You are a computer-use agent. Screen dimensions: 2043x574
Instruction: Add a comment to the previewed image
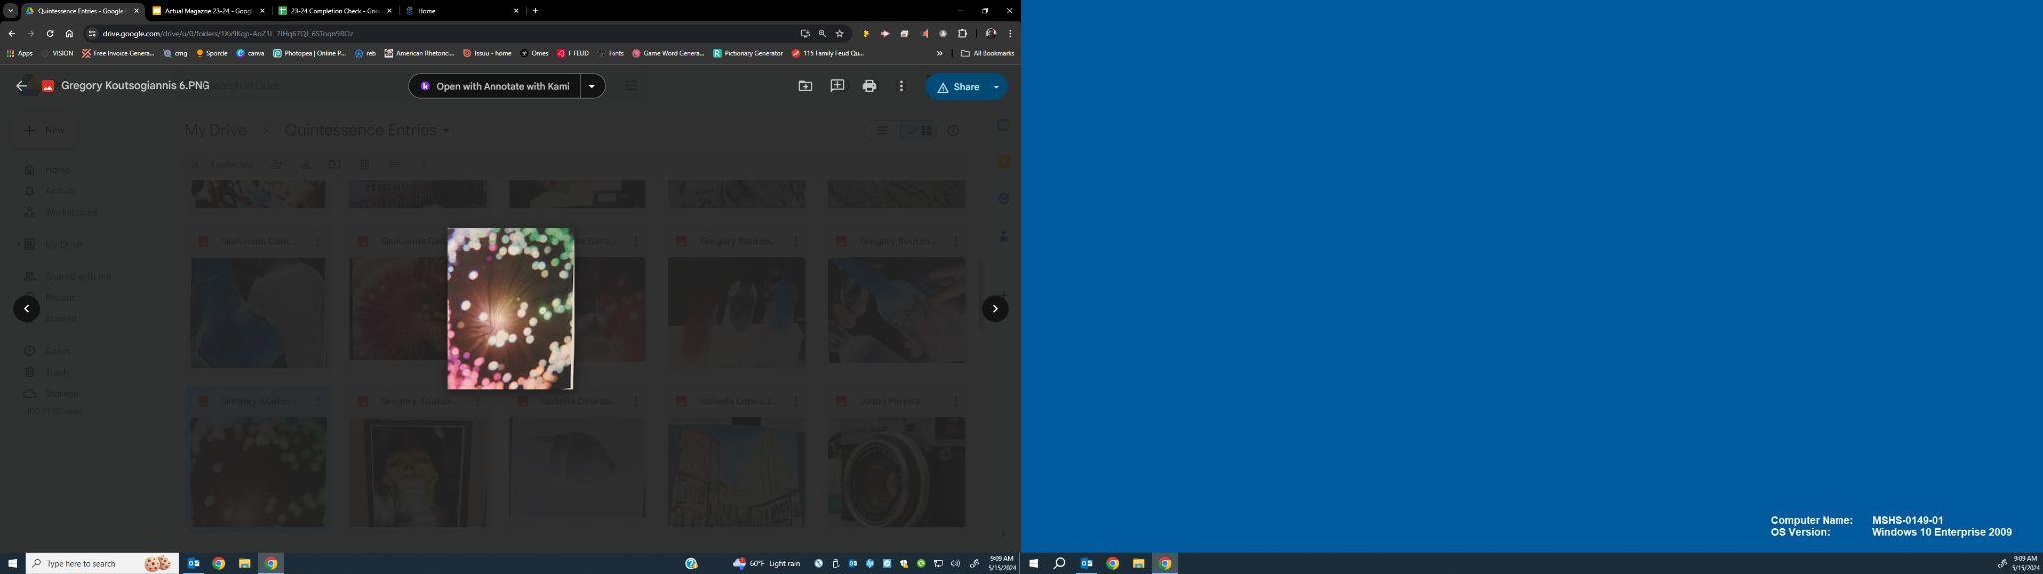[x=837, y=86]
